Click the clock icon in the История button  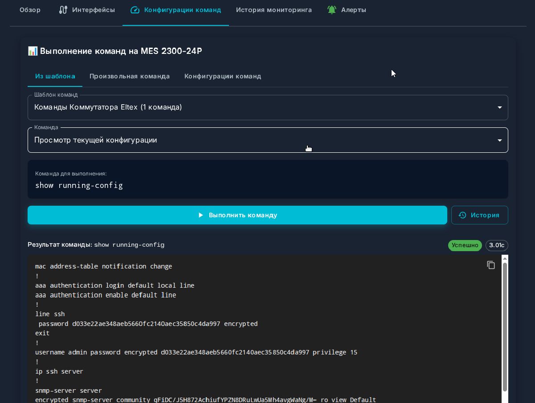pos(462,215)
